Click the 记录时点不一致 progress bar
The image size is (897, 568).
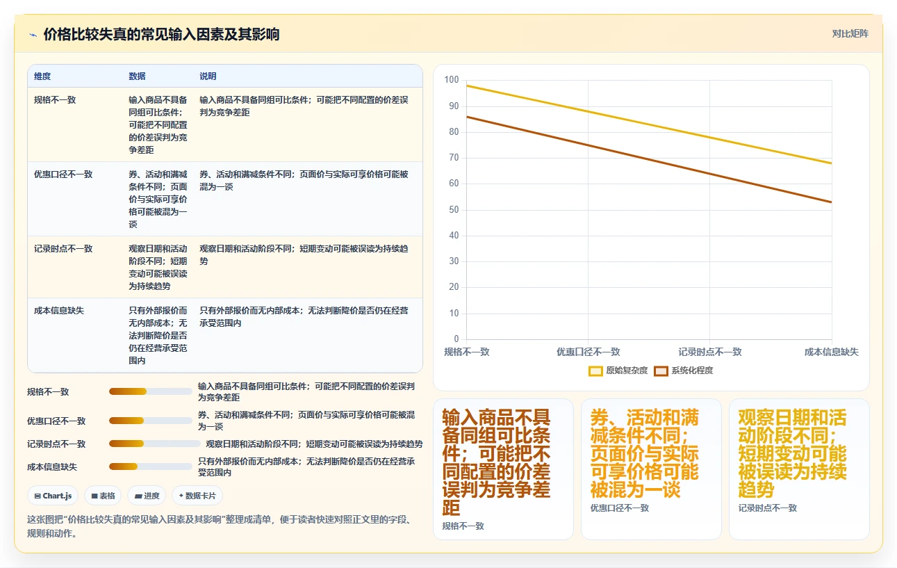tap(155, 444)
